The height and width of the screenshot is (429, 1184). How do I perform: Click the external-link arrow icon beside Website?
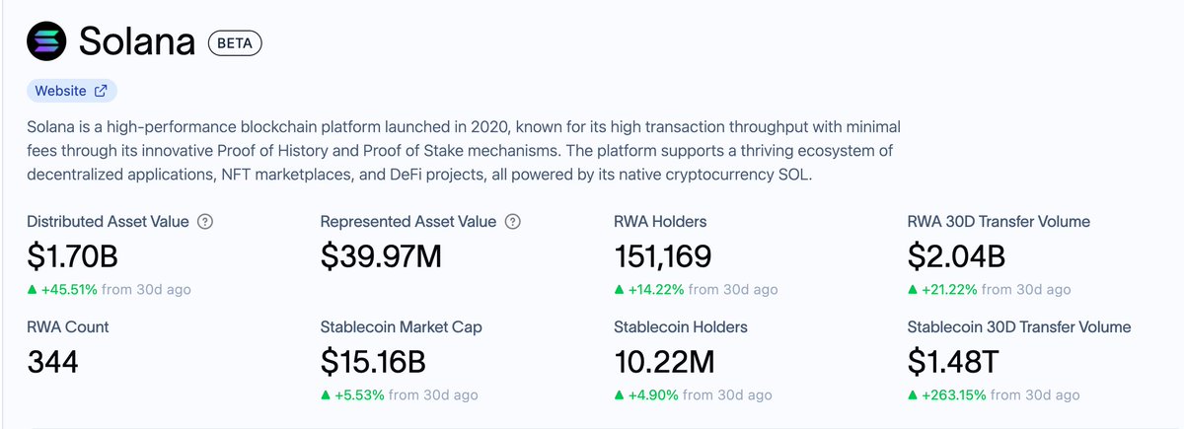[x=101, y=91]
